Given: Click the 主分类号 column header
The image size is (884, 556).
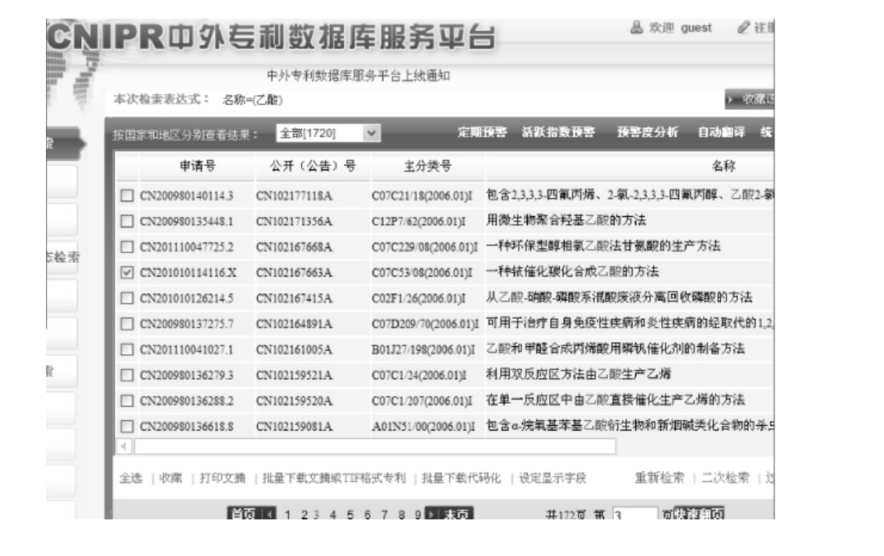Looking at the screenshot, I should pos(427,167).
